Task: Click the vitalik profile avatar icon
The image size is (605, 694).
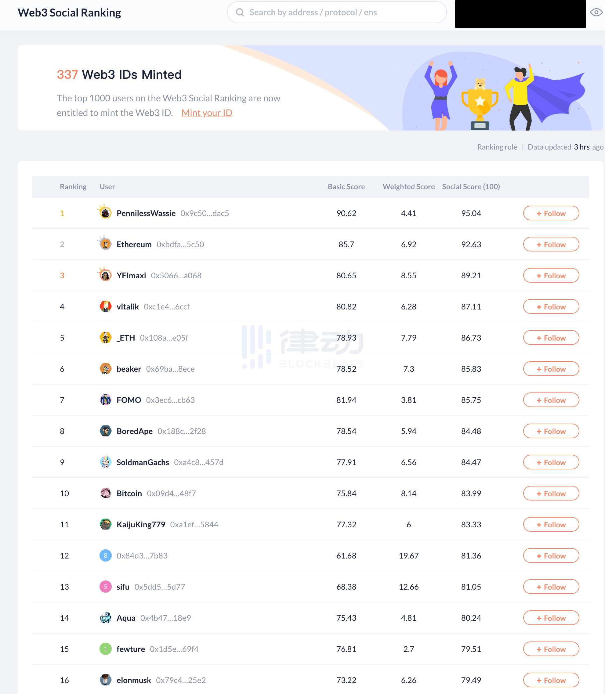Action: (x=106, y=306)
